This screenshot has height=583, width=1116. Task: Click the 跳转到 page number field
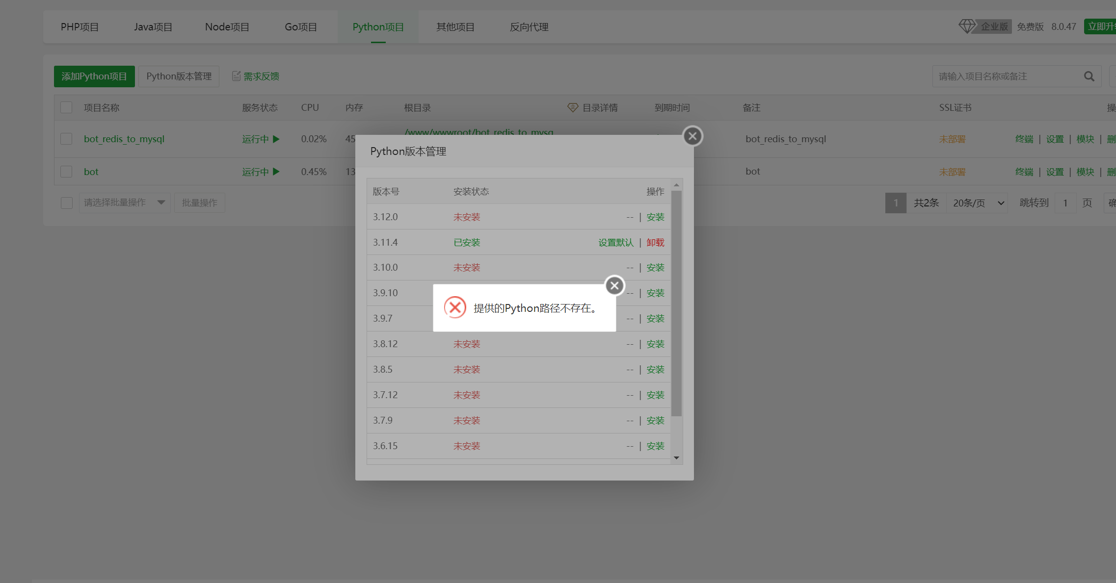click(1065, 203)
